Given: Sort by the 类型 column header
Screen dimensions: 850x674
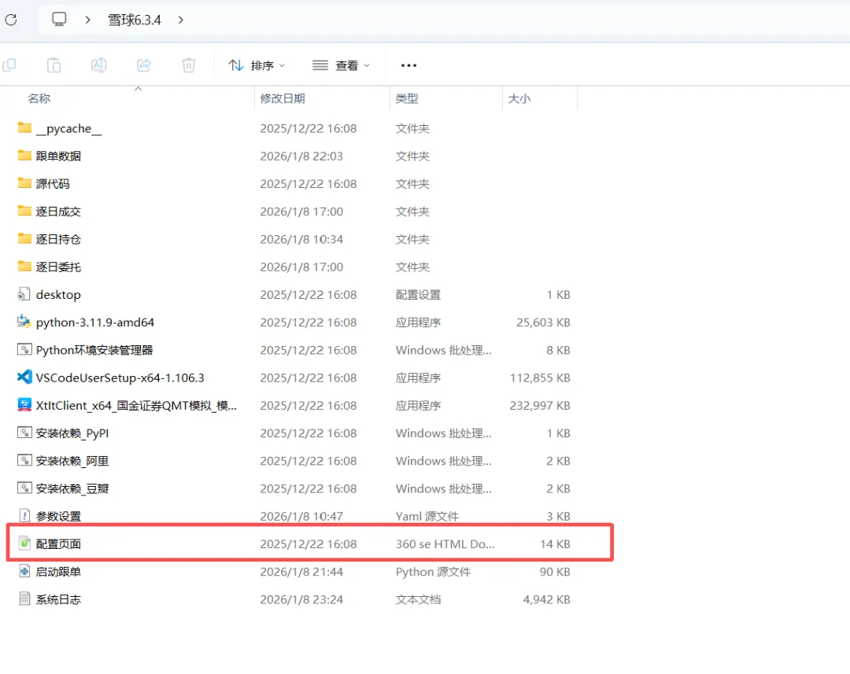Looking at the screenshot, I should click(407, 98).
